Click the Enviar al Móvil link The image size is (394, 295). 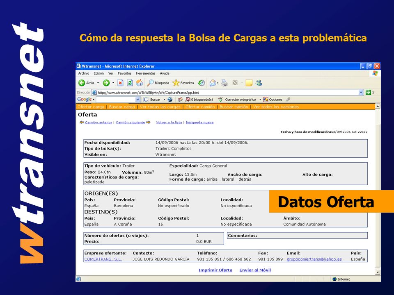pos(255,270)
